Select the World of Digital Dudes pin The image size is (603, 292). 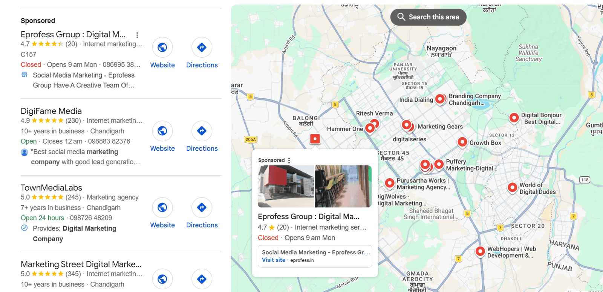point(513,188)
